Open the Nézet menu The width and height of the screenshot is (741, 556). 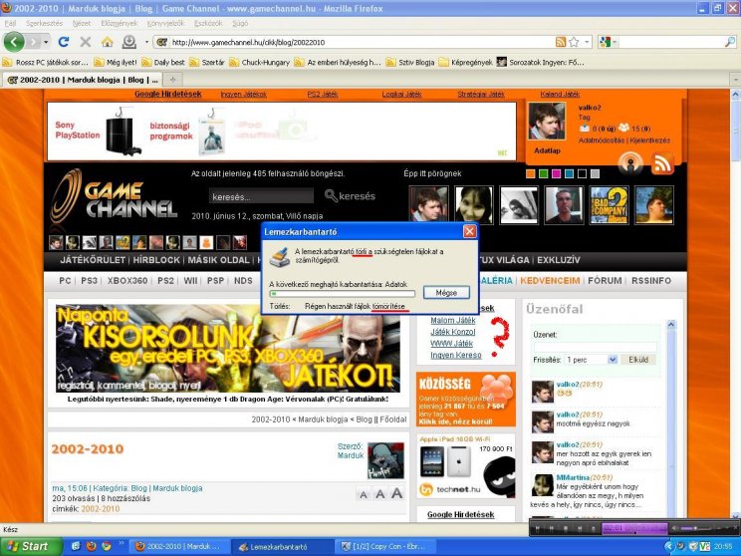click(x=82, y=23)
